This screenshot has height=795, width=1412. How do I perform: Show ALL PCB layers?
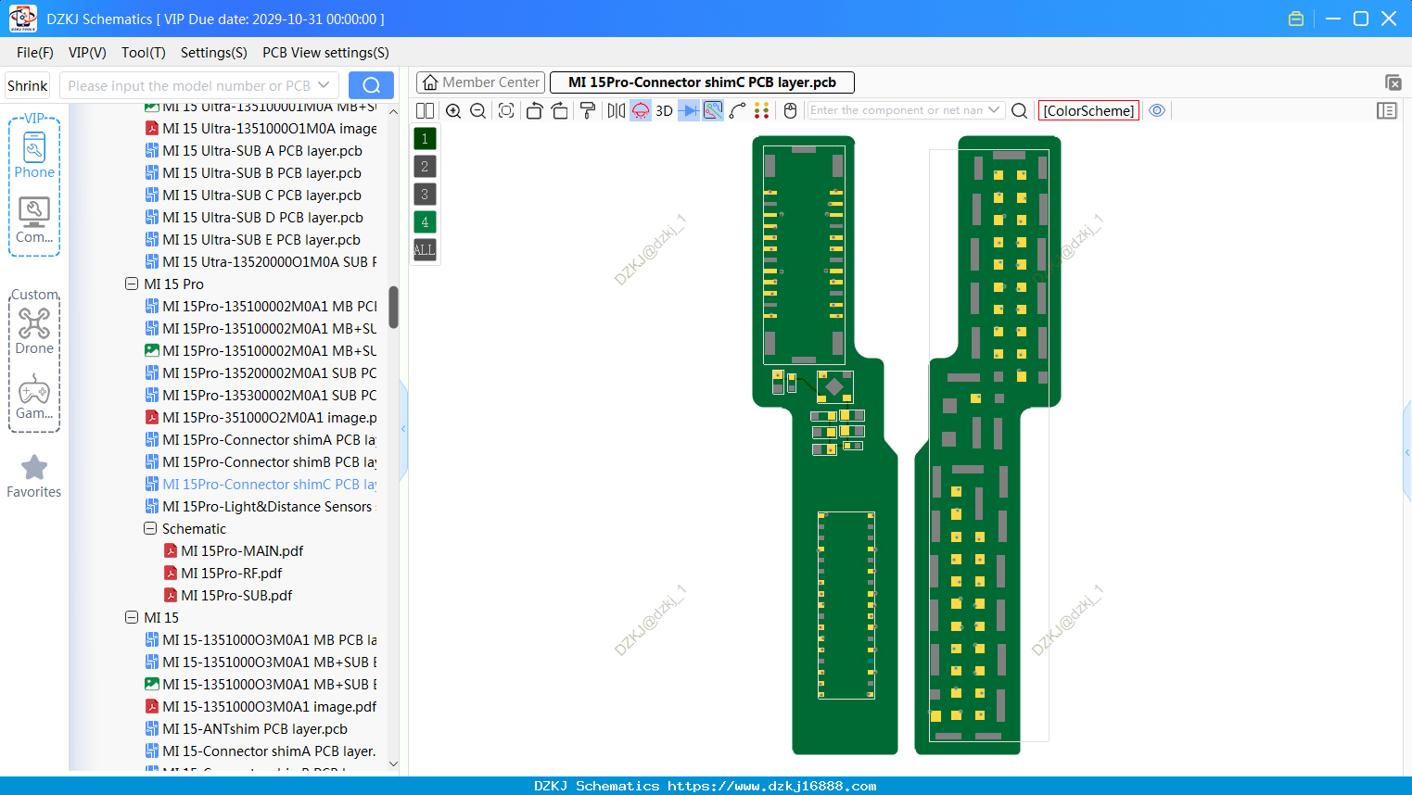(425, 250)
